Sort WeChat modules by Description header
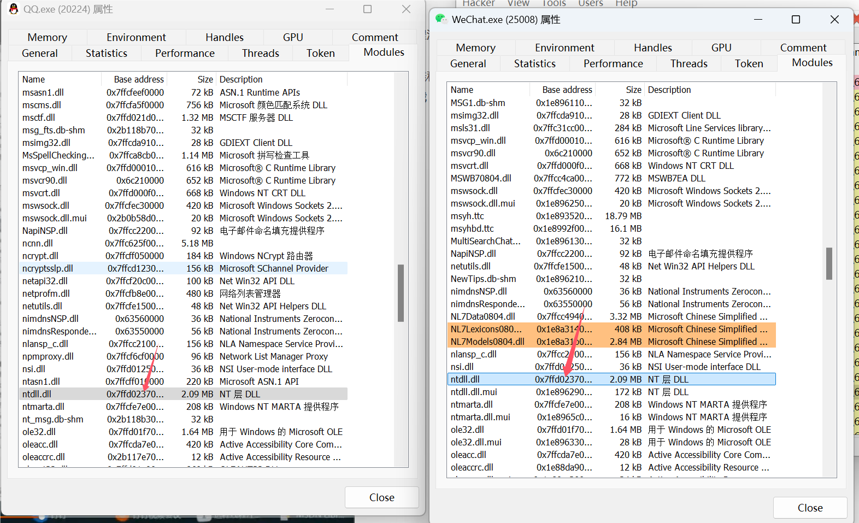This screenshot has width=859, height=523. pos(710,90)
